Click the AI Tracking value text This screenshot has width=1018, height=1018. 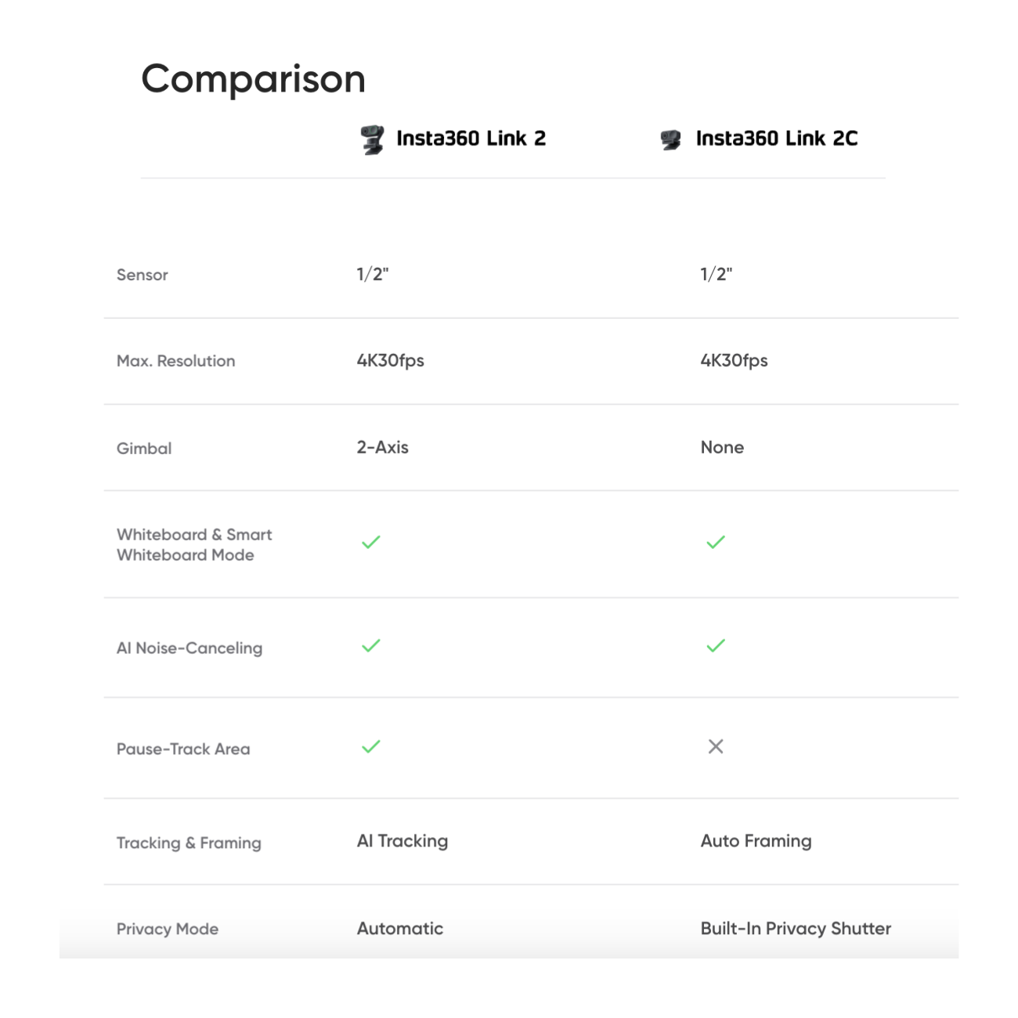403,841
